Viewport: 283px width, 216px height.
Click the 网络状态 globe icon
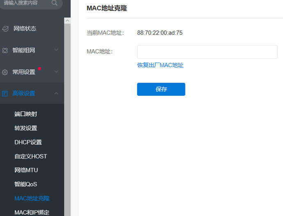click(x=5, y=29)
